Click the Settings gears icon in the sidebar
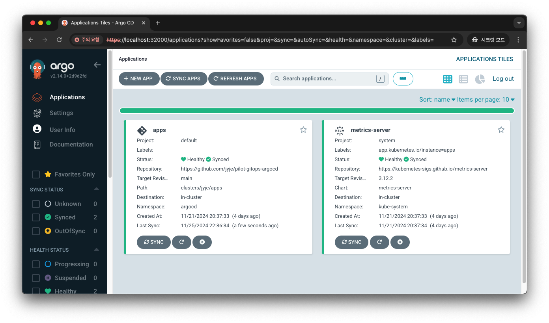Image resolution: width=549 pixels, height=323 pixels. click(37, 113)
